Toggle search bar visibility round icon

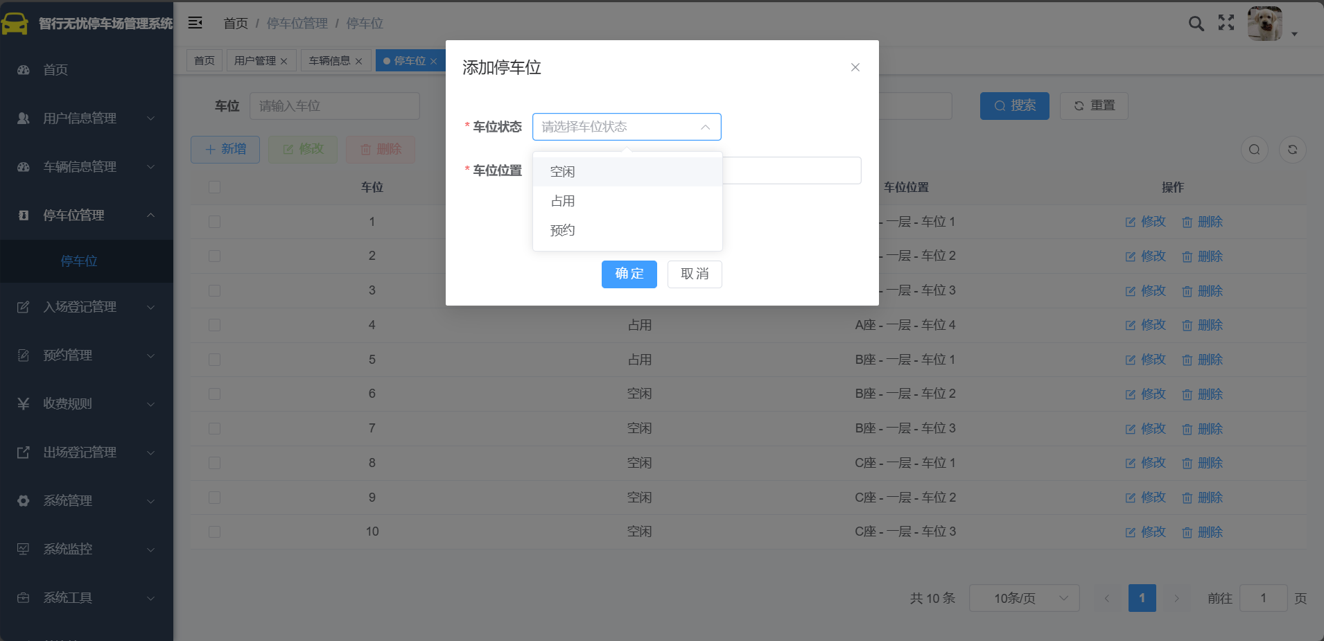point(1255,150)
